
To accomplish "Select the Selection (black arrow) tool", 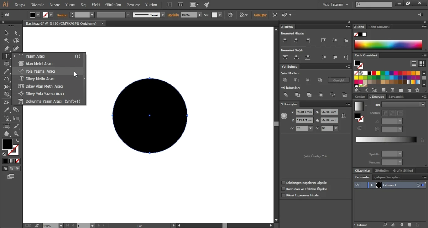I will pos(7,33).
